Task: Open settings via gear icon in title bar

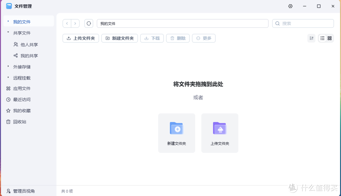Action: coord(290,6)
